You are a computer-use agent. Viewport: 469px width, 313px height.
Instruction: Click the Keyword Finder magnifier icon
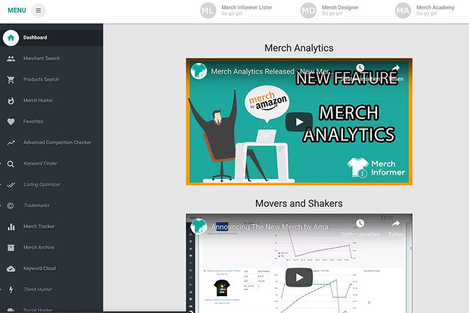coord(11,164)
